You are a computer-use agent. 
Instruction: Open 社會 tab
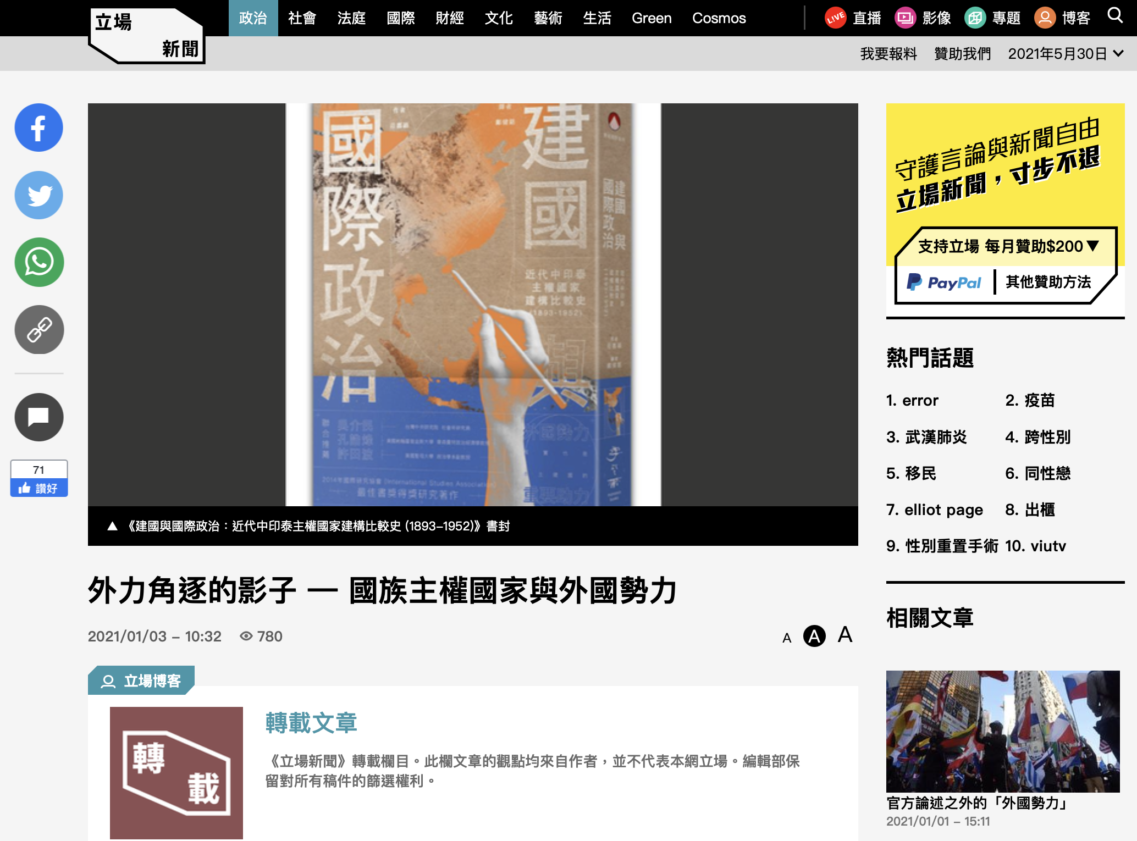[302, 18]
